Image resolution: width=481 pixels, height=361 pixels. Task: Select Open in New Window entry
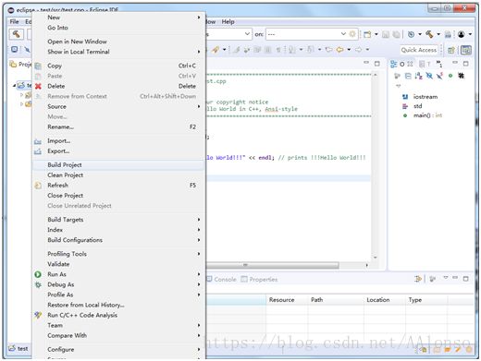pos(118,42)
